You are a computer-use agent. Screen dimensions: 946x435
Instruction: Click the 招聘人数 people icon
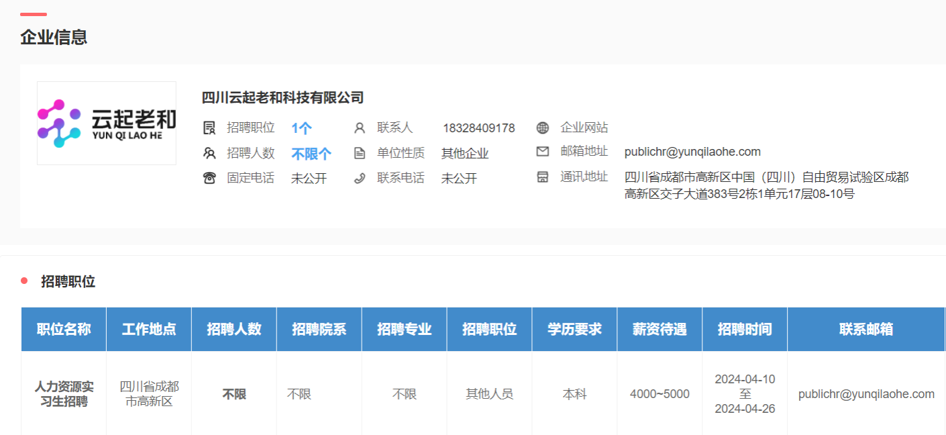[x=209, y=153]
